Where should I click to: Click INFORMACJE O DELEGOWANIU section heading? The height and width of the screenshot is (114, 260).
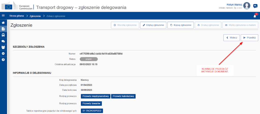click(32, 73)
